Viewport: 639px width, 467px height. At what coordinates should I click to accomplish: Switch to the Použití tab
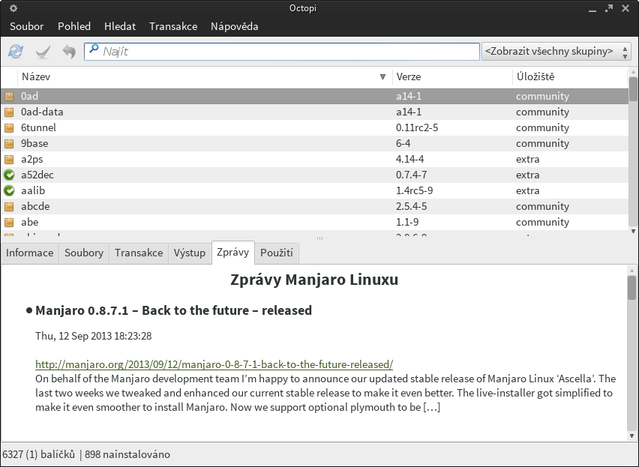point(277,253)
